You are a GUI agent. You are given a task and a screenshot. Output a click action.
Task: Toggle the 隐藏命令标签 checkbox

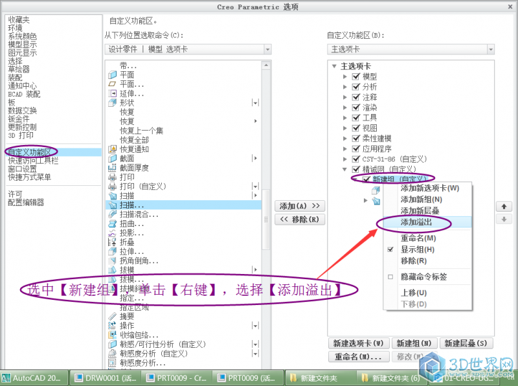pos(390,277)
